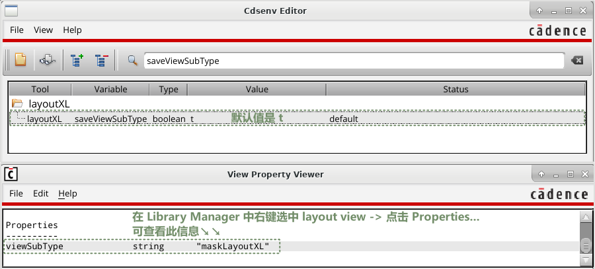
Task: Click the cadence logo in View Property Viewer
Action: [559, 194]
